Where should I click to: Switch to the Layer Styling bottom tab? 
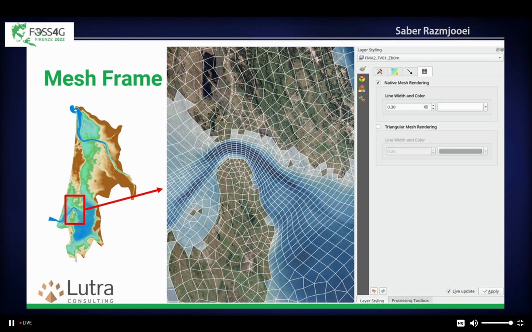(372, 301)
